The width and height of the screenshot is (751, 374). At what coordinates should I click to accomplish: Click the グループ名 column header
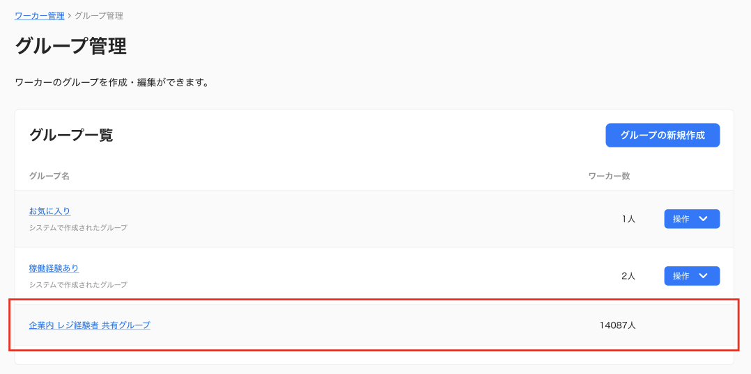(49, 177)
